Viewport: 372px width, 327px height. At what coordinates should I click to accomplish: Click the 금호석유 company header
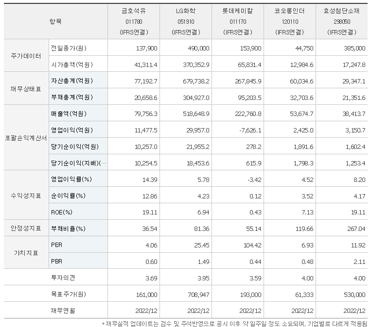134,21
